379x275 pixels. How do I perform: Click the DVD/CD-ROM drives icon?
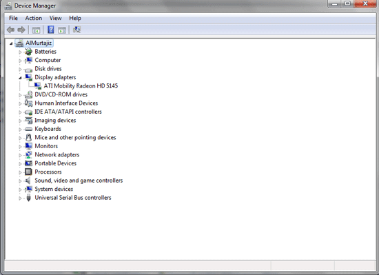point(28,94)
